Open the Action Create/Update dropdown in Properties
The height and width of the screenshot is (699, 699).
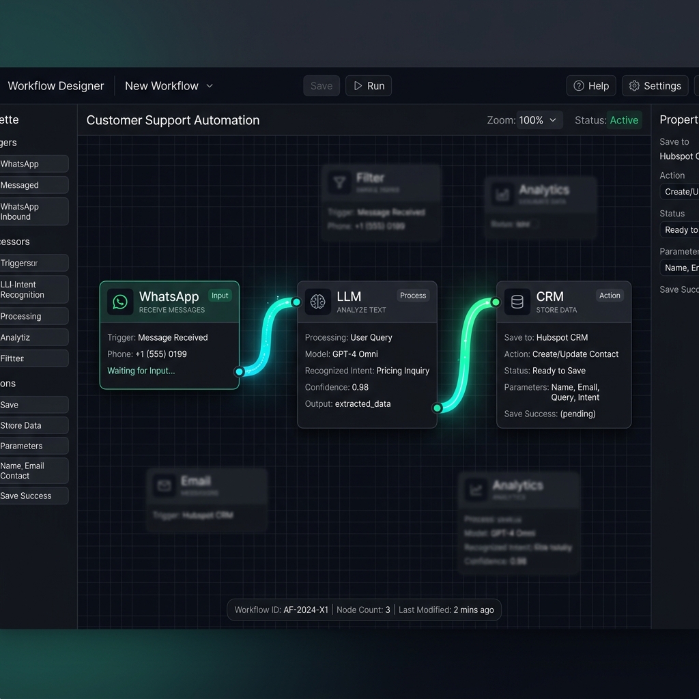click(x=679, y=192)
